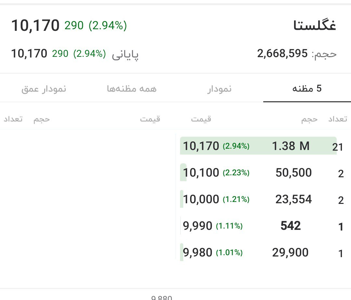Image resolution: width=351 pixels, height=300 pixels.
Task: Click the حجم volume value 2,668,595
Action: coord(282,54)
